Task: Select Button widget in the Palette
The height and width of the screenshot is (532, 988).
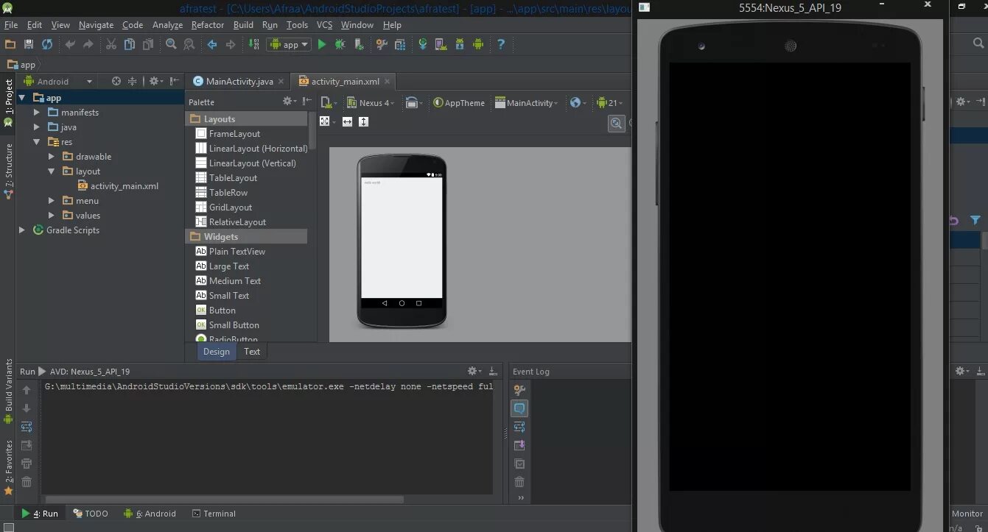Action: 222,311
